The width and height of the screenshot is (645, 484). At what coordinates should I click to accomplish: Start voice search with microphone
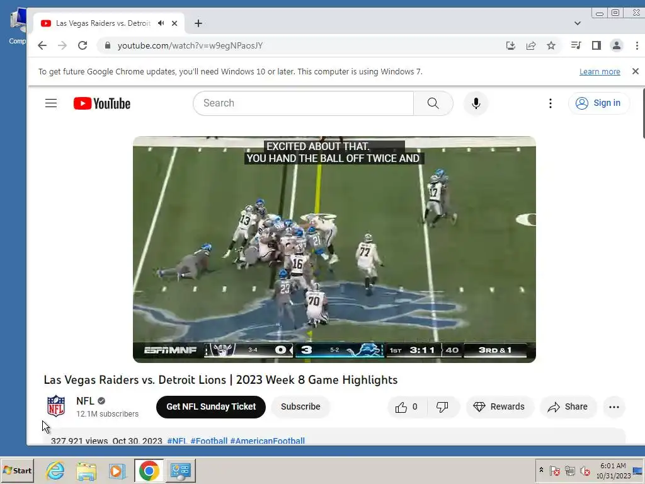pos(476,103)
